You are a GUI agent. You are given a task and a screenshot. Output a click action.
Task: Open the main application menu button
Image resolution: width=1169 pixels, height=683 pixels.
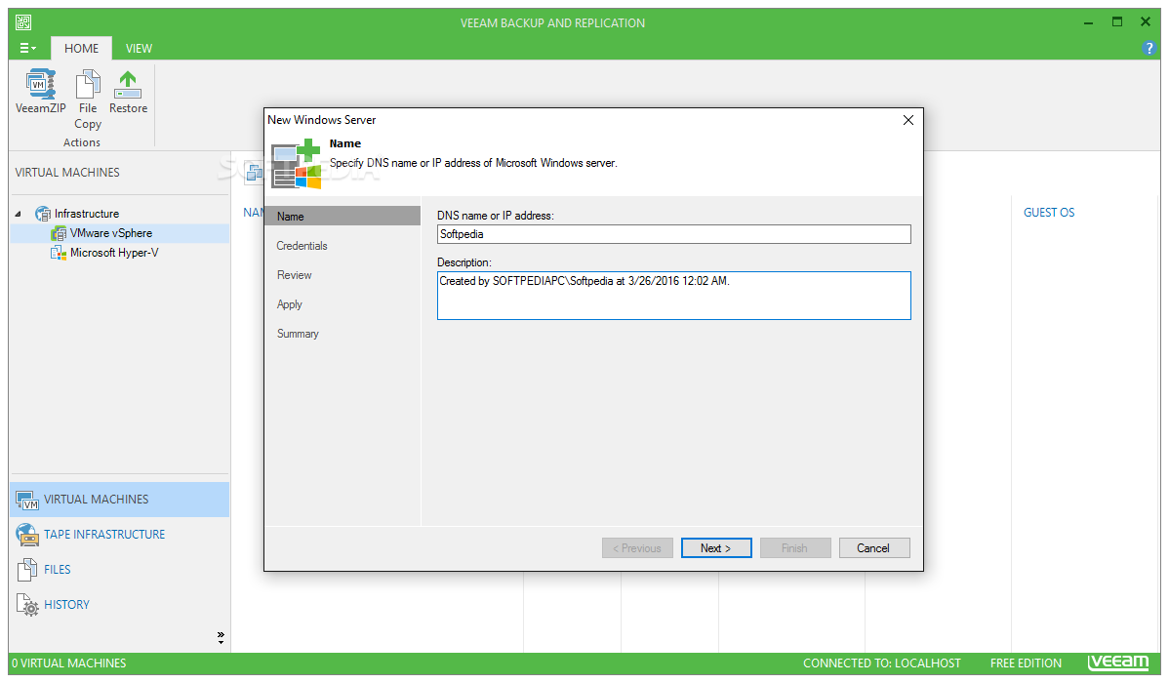point(27,48)
